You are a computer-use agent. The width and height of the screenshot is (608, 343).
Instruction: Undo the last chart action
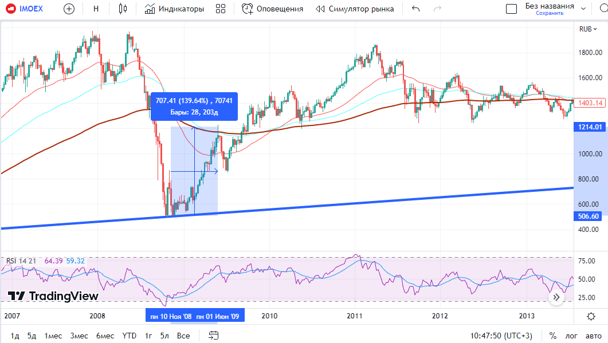pos(415,9)
